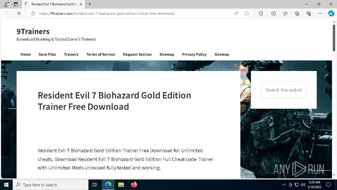The image size is (337, 190).
Task: Open the first Sitemap menu link
Action: coord(167,54)
